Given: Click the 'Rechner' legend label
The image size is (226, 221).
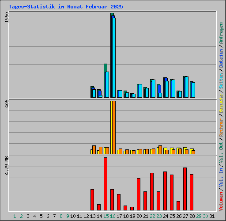Looking at the screenshot, I should (221, 127).
